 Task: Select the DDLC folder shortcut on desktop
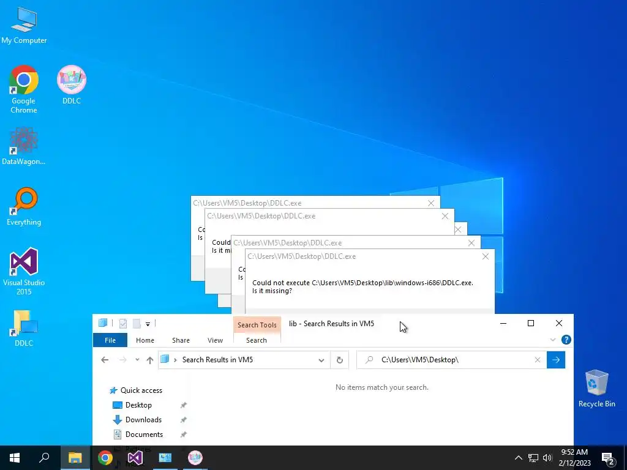coord(24,328)
